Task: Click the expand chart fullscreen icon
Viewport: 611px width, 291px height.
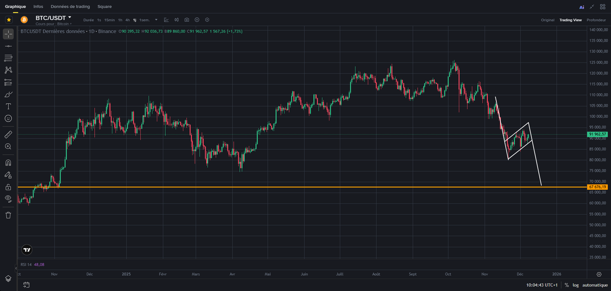Action: coord(592,7)
